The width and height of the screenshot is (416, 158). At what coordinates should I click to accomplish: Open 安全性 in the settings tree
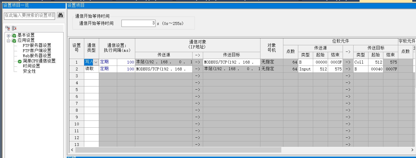click(x=29, y=71)
